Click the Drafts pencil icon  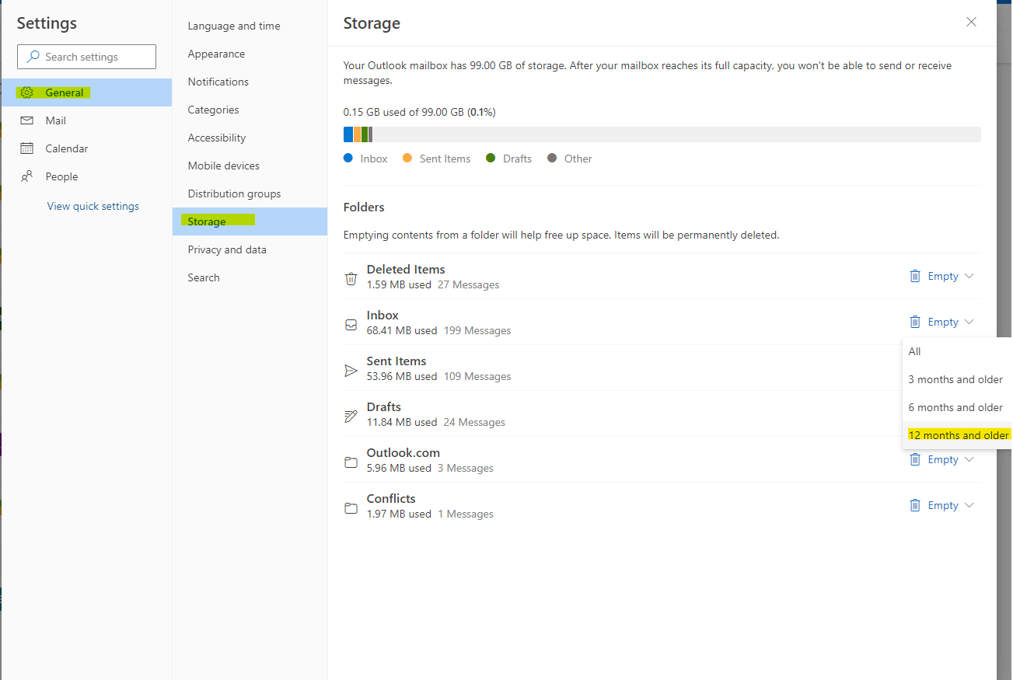pos(351,416)
